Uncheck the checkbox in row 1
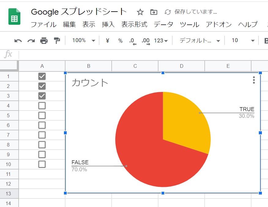 click(42, 76)
